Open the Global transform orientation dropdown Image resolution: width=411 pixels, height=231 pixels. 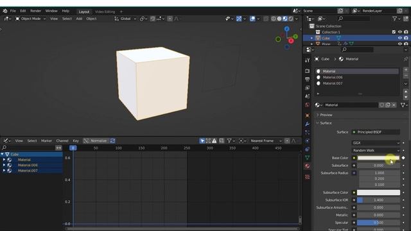point(125,19)
